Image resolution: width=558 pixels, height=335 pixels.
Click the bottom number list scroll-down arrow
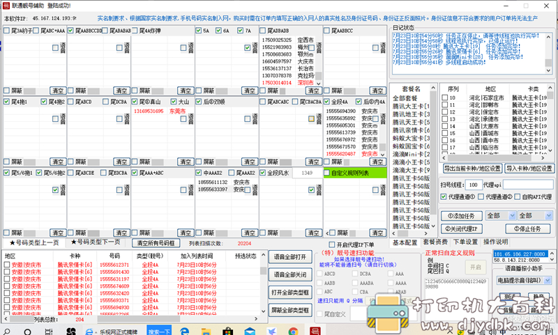[x=264, y=311]
